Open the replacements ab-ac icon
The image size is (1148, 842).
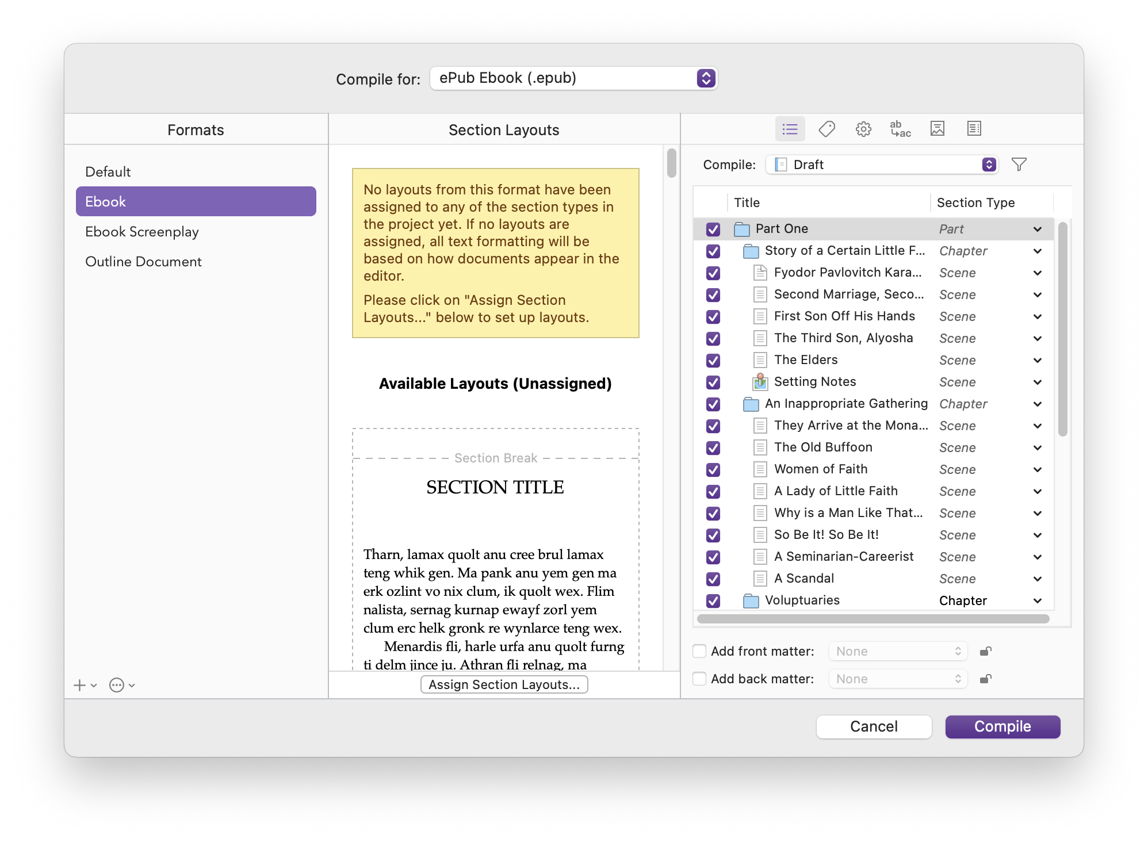(900, 129)
